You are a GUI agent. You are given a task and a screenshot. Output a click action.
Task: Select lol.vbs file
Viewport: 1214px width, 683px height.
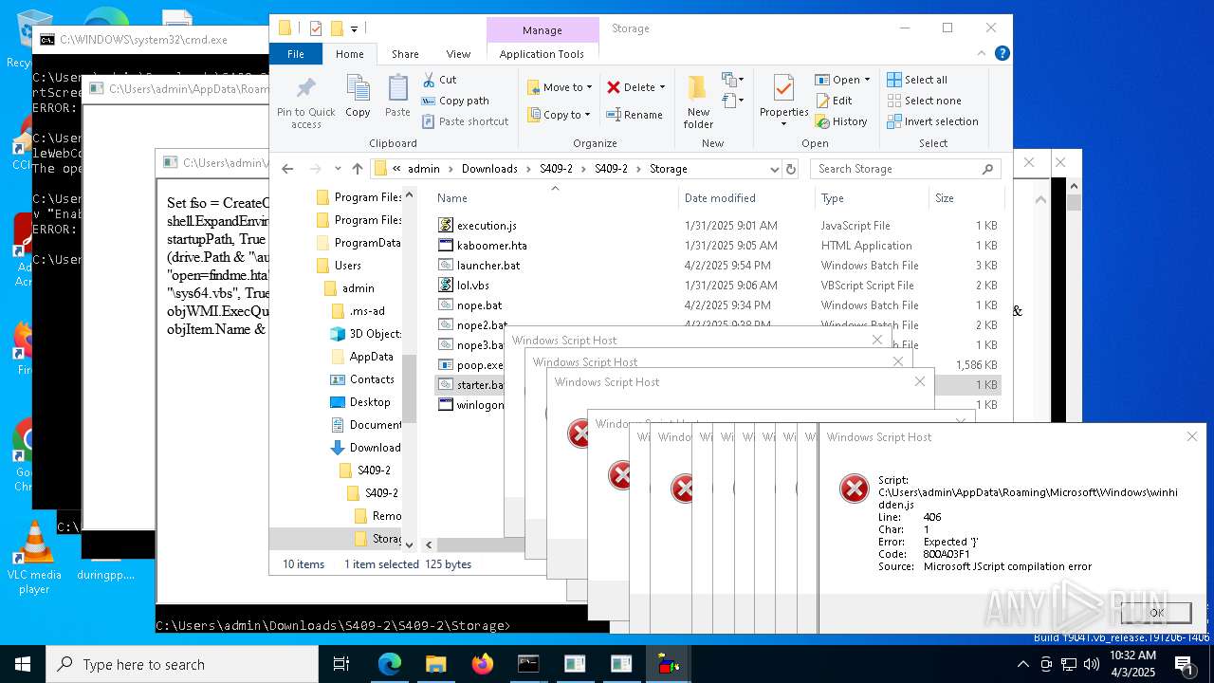[473, 286]
